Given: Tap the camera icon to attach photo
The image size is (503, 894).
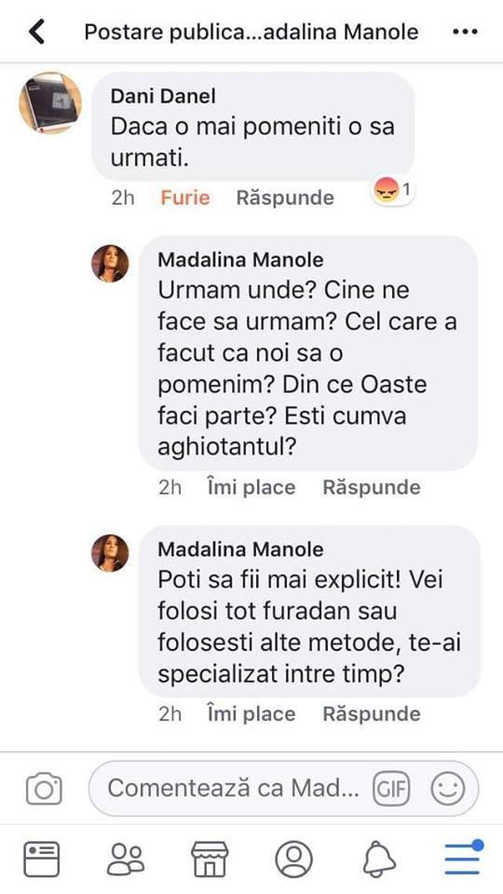Looking at the screenshot, I should point(44,789).
